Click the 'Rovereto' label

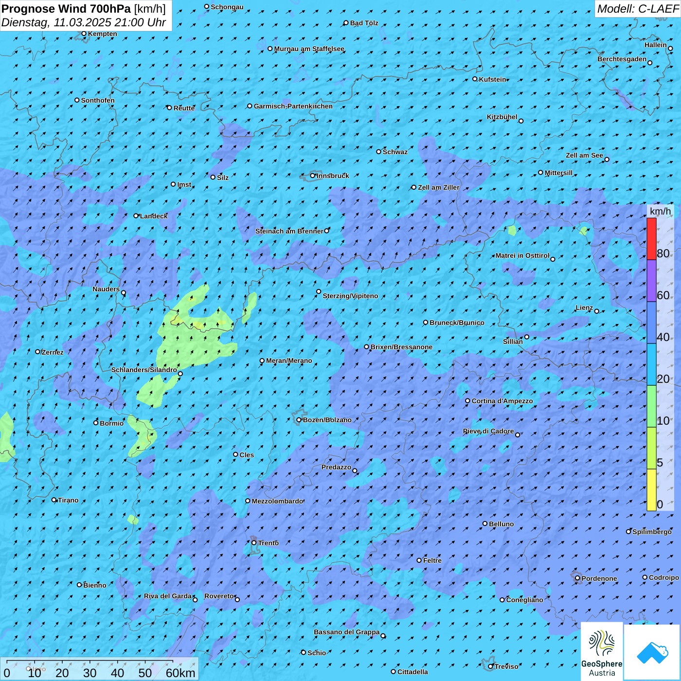tap(219, 596)
